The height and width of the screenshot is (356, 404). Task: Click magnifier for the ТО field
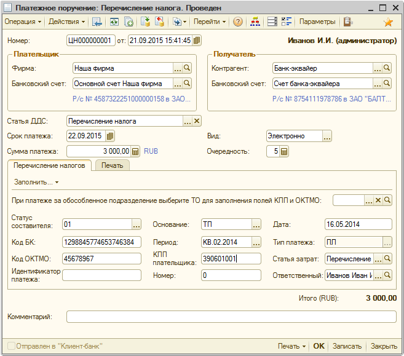(387, 200)
